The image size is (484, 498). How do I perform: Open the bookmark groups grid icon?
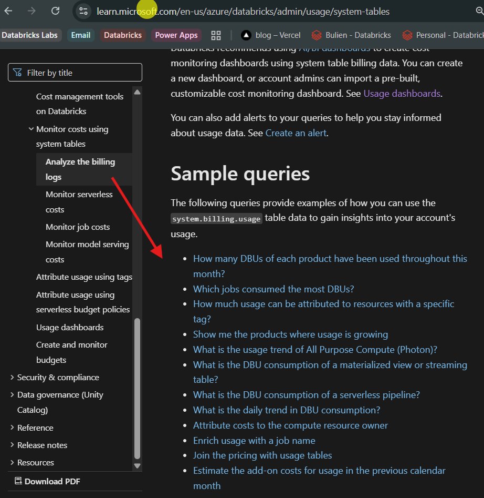pyautogui.click(x=216, y=35)
